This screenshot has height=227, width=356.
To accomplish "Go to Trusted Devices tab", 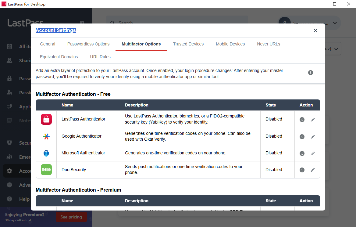I will [x=188, y=44].
